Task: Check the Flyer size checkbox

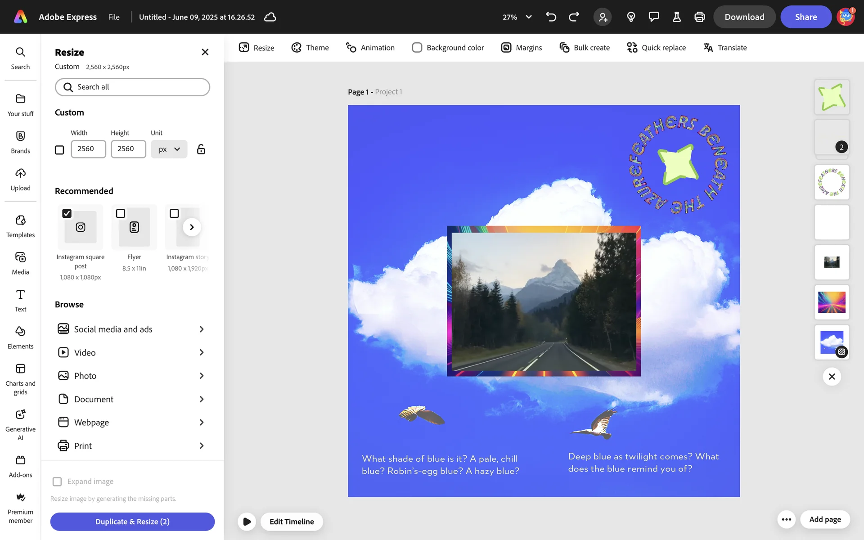Action: coord(121,213)
